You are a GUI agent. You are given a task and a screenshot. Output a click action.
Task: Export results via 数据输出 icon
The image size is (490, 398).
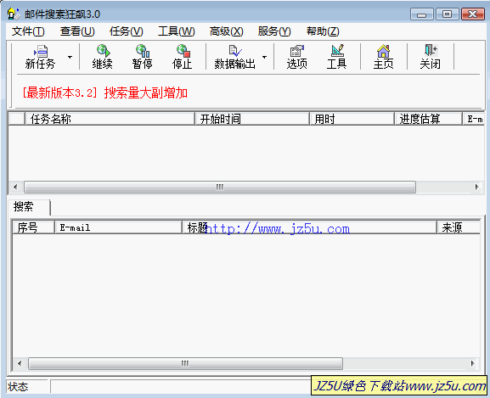234,57
